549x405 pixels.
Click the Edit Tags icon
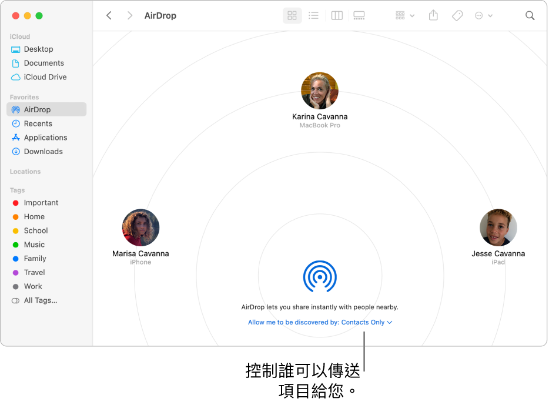pos(457,15)
